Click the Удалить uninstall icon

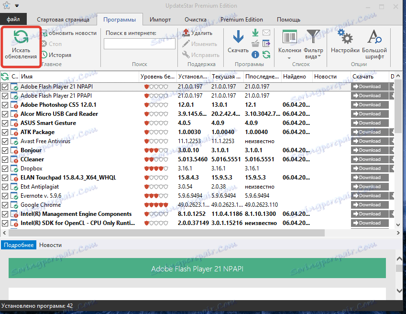[187, 33]
